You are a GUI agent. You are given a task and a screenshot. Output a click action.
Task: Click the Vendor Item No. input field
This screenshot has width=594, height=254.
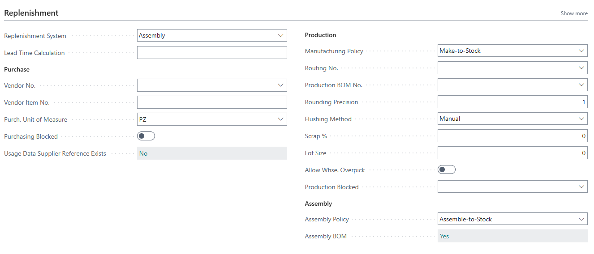[x=211, y=102]
